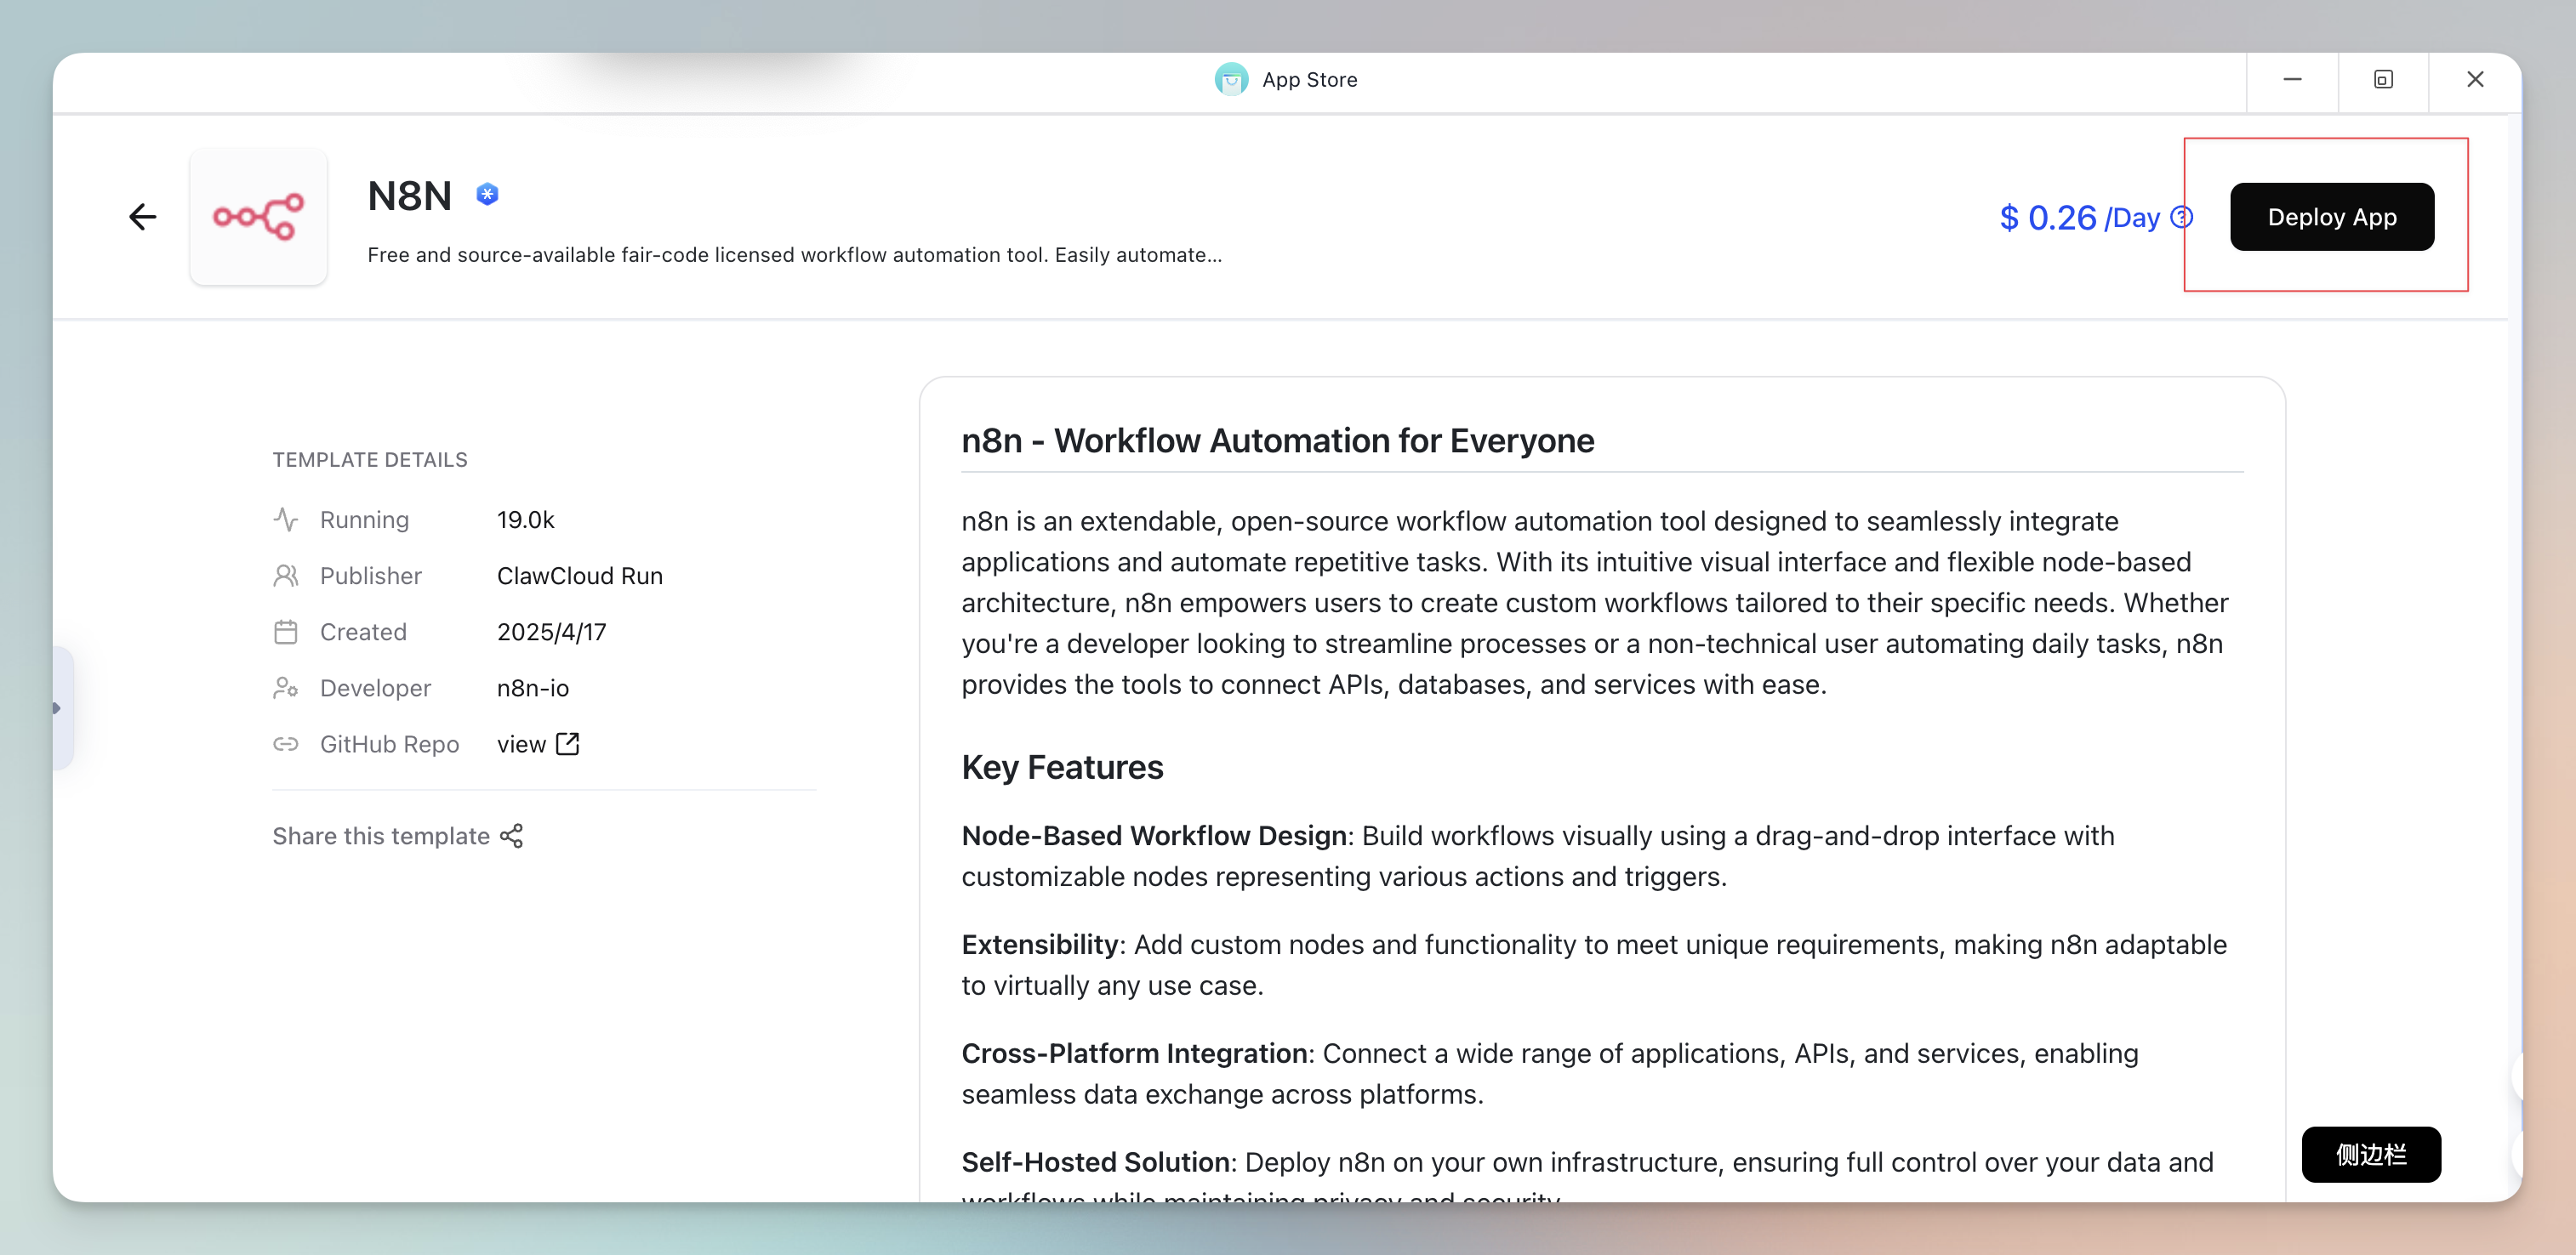Click the external link icon beside view
This screenshot has width=2576, height=1255.
coord(568,743)
